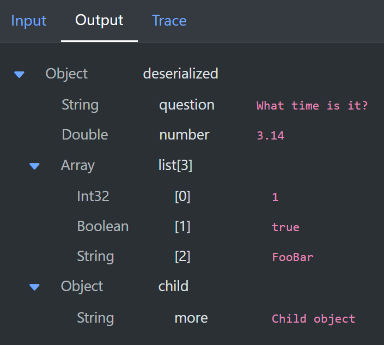Select the 'question' property name
The width and height of the screenshot is (384, 345).
[186, 105]
